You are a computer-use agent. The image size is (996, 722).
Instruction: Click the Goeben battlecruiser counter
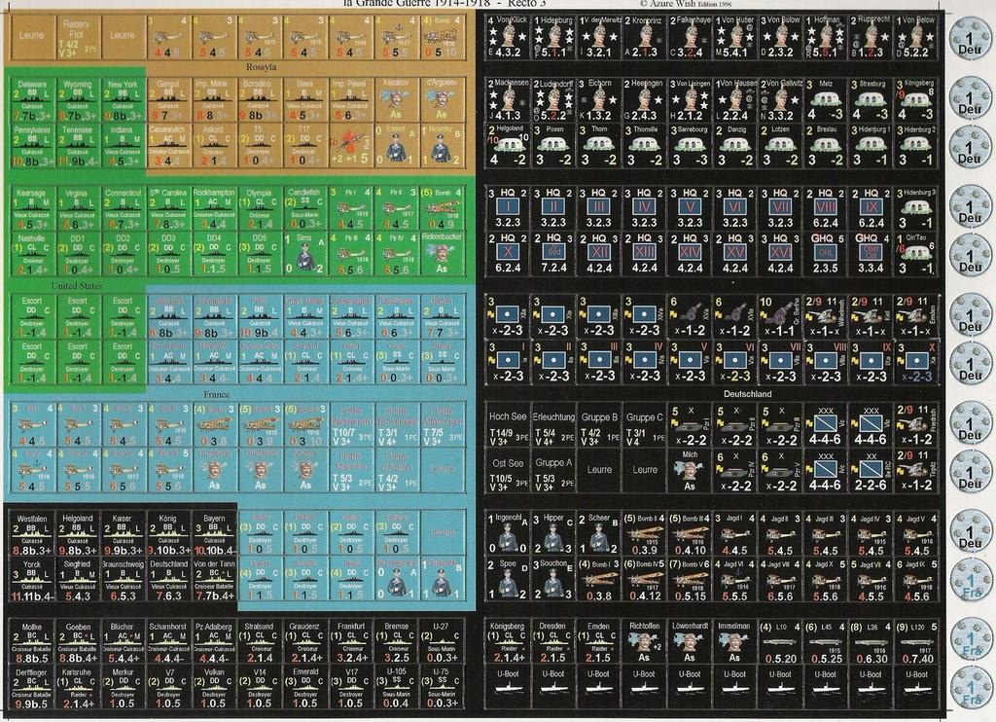(x=79, y=639)
